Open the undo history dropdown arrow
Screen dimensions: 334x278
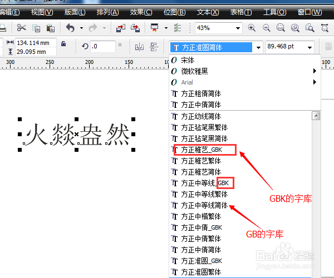click(x=81, y=28)
